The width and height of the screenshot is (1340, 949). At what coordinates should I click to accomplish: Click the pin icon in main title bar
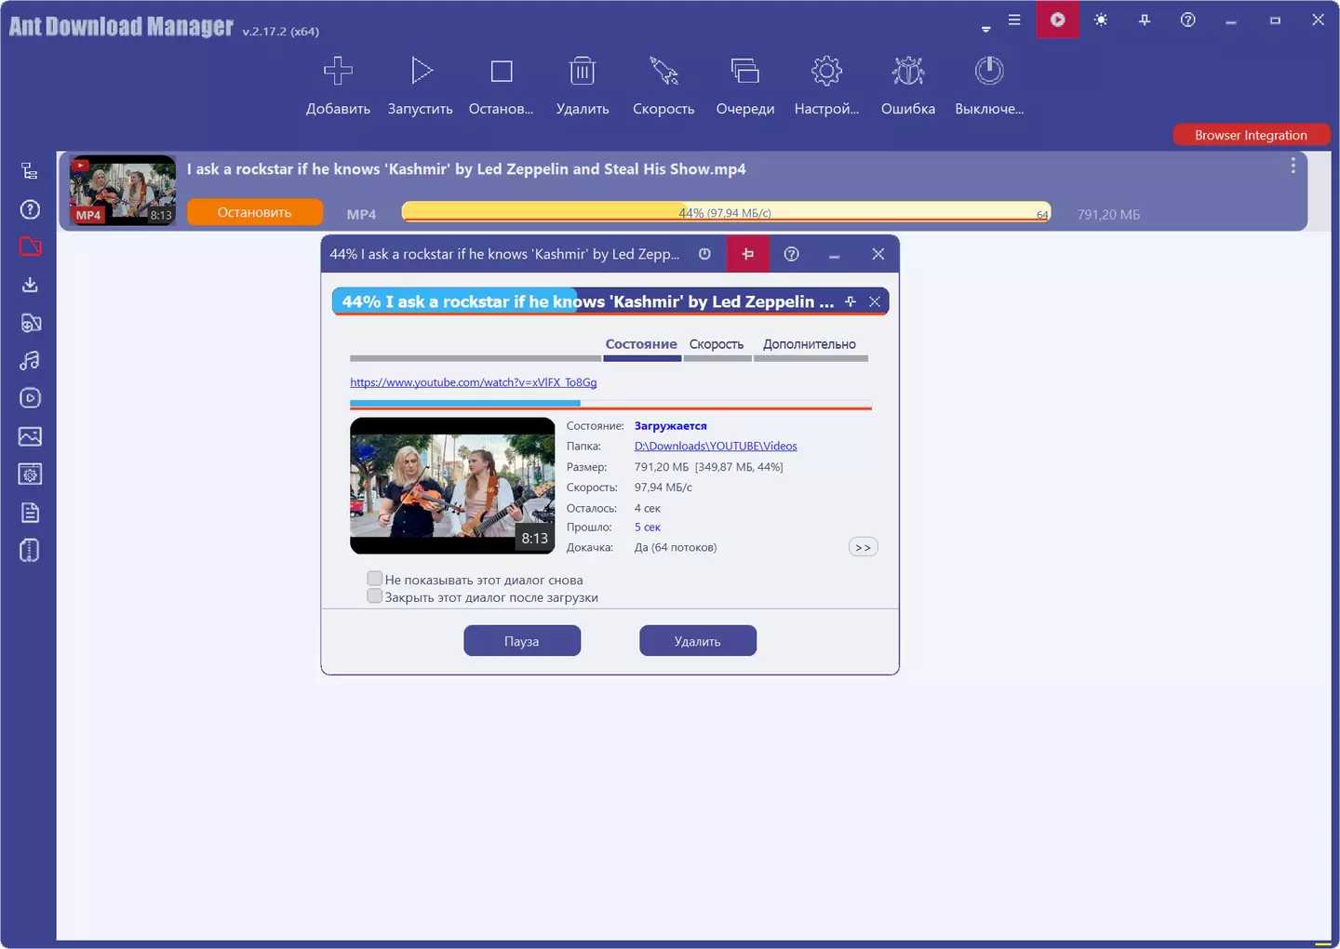(1145, 20)
